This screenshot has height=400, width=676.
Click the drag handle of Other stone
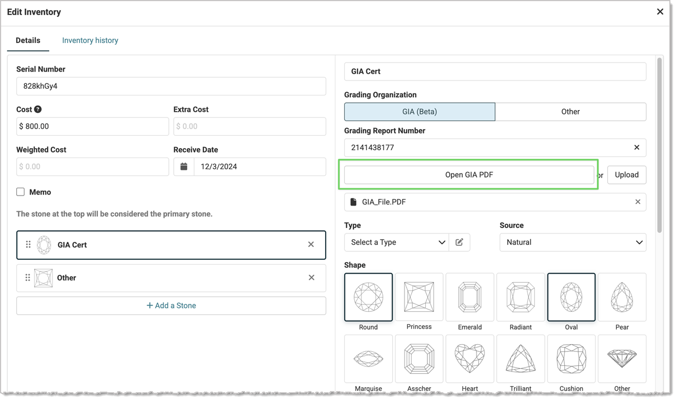click(x=28, y=278)
